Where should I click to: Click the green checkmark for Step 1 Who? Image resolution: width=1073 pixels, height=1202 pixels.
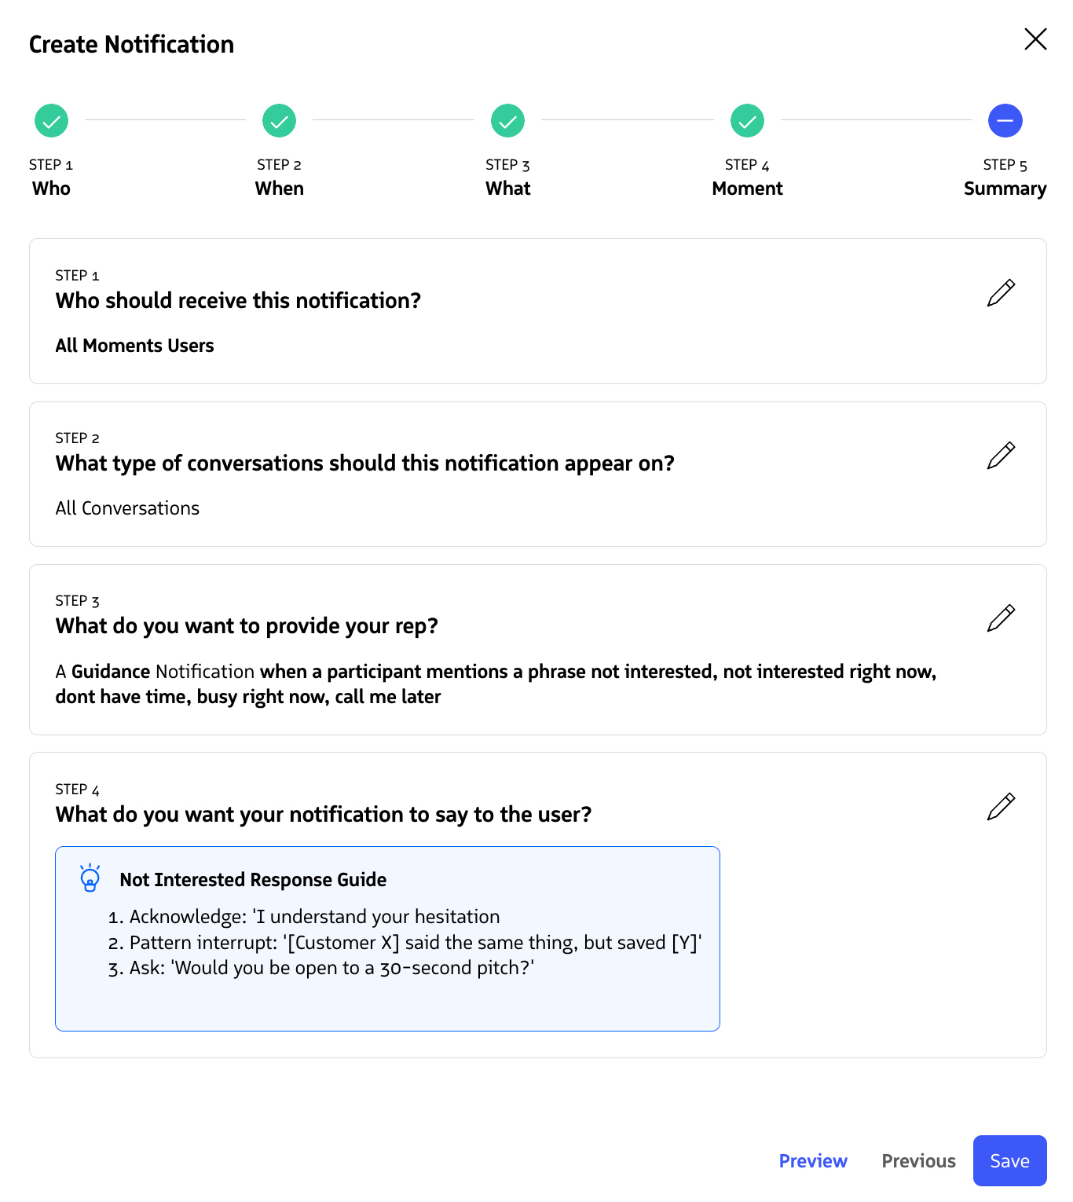tap(51, 120)
